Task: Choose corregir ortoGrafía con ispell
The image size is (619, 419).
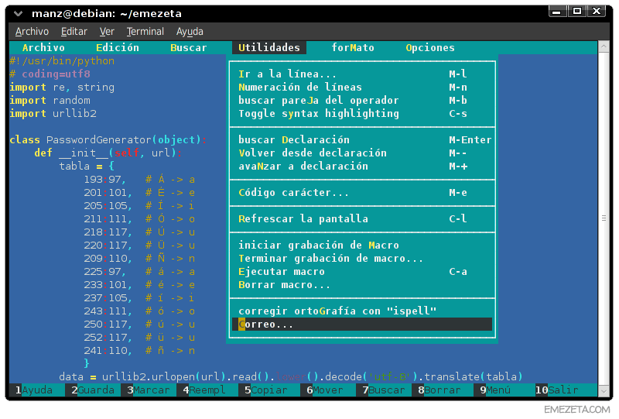Action: click(362, 311)
